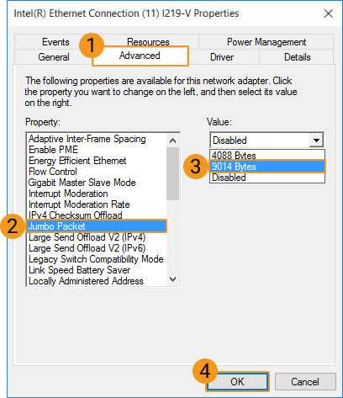Select Interrupt Moderation property

click(x=97, y=194)
